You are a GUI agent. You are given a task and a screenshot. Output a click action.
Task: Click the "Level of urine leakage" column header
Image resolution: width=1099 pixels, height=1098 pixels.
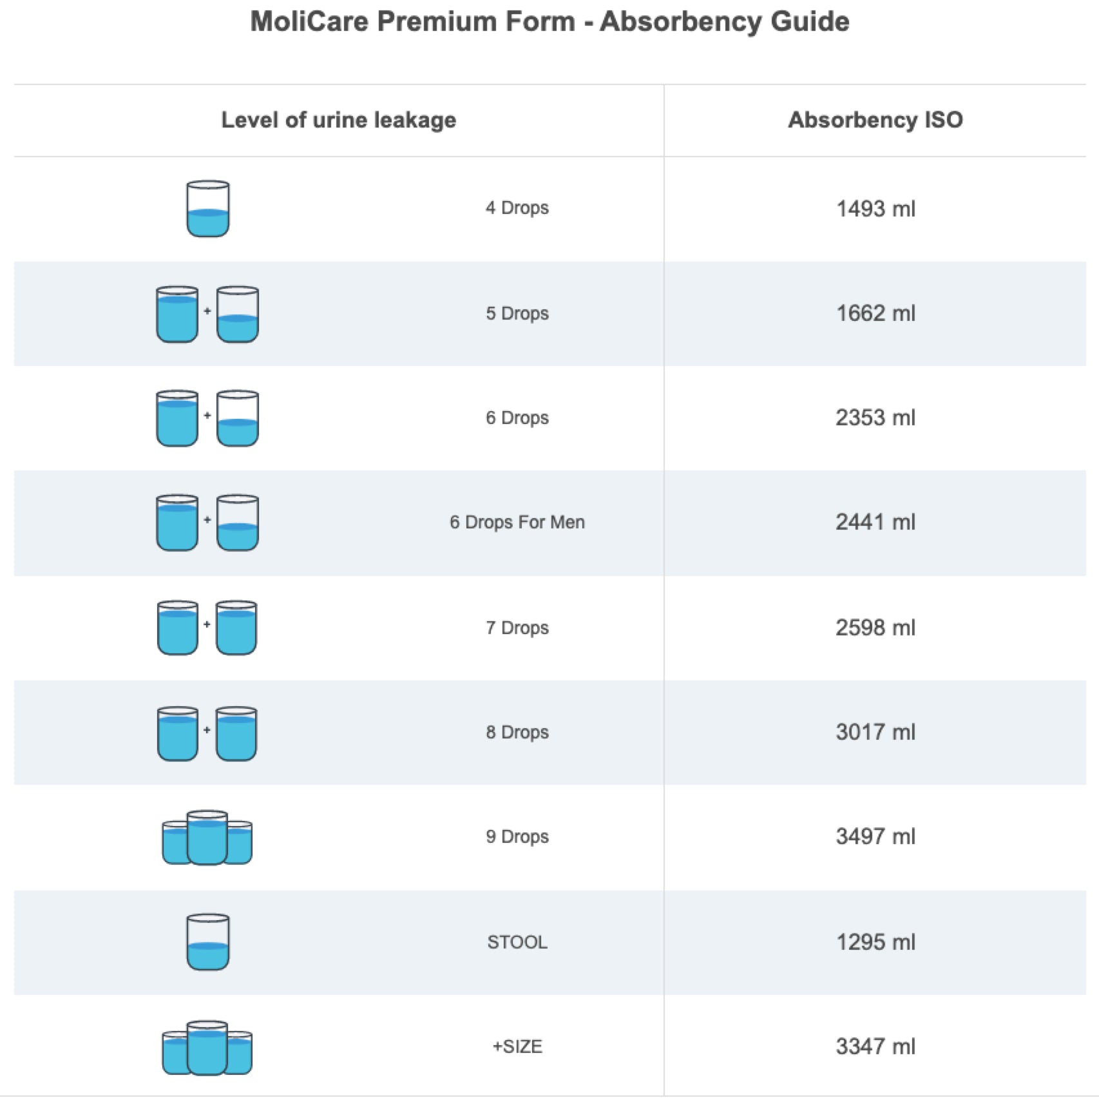338,120
